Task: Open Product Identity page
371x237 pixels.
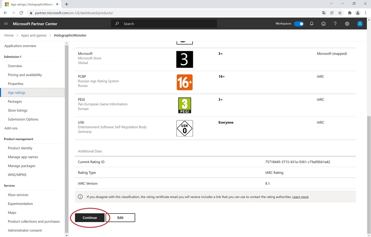Action: [x=20, y=148]
